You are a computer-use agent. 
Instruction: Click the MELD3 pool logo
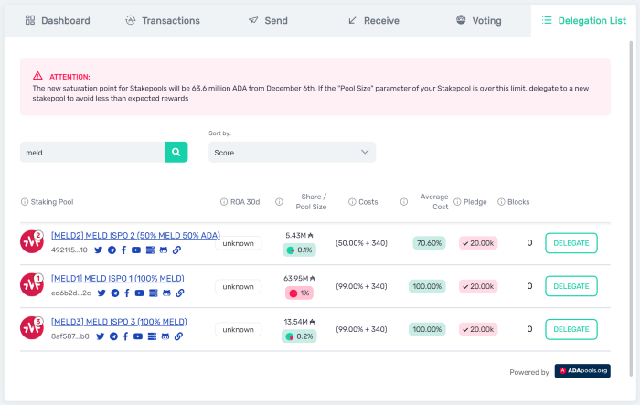31,327
